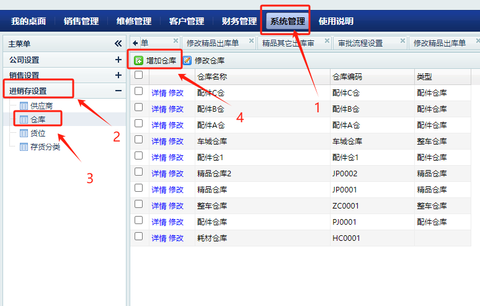Image resolution: width=480 pixels, height=306 pixels.
Task: Expand the 公司设置 section plus sign
Action: point(118,60)
